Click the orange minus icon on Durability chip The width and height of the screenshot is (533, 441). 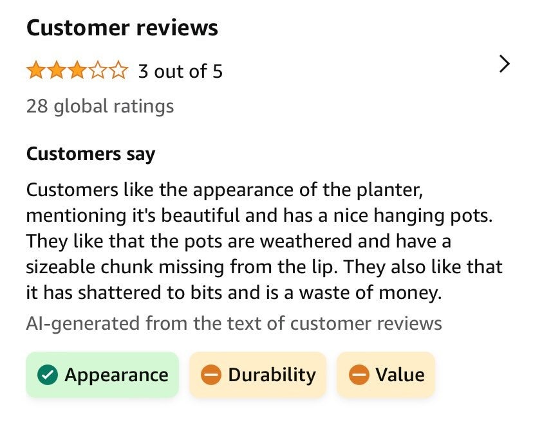[x=212, y=374]
